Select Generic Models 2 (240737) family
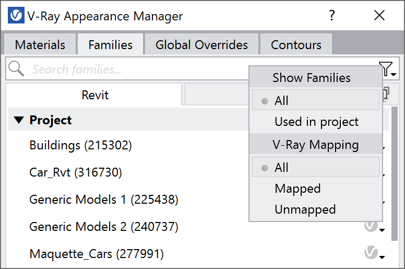 pyautogui.click(x=104, y=227)
